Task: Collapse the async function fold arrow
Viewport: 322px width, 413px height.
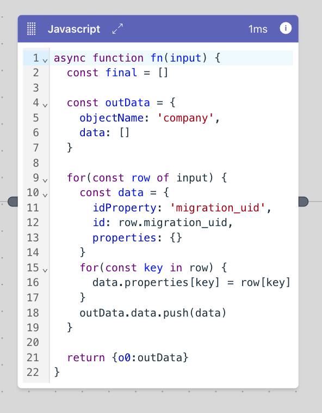Action: pyautogui.click(x=45, y=61)
